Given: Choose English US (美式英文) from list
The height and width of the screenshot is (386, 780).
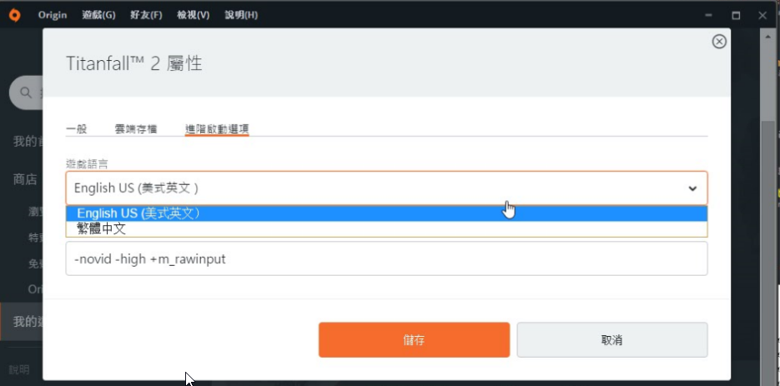Looking at the screenshot, I should [386, 213].
